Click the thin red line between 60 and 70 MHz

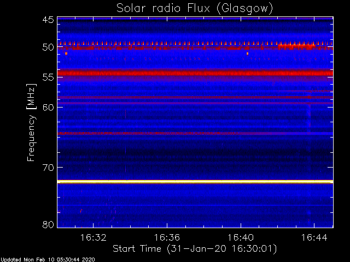pyautogui.click(x=195, y=133)
